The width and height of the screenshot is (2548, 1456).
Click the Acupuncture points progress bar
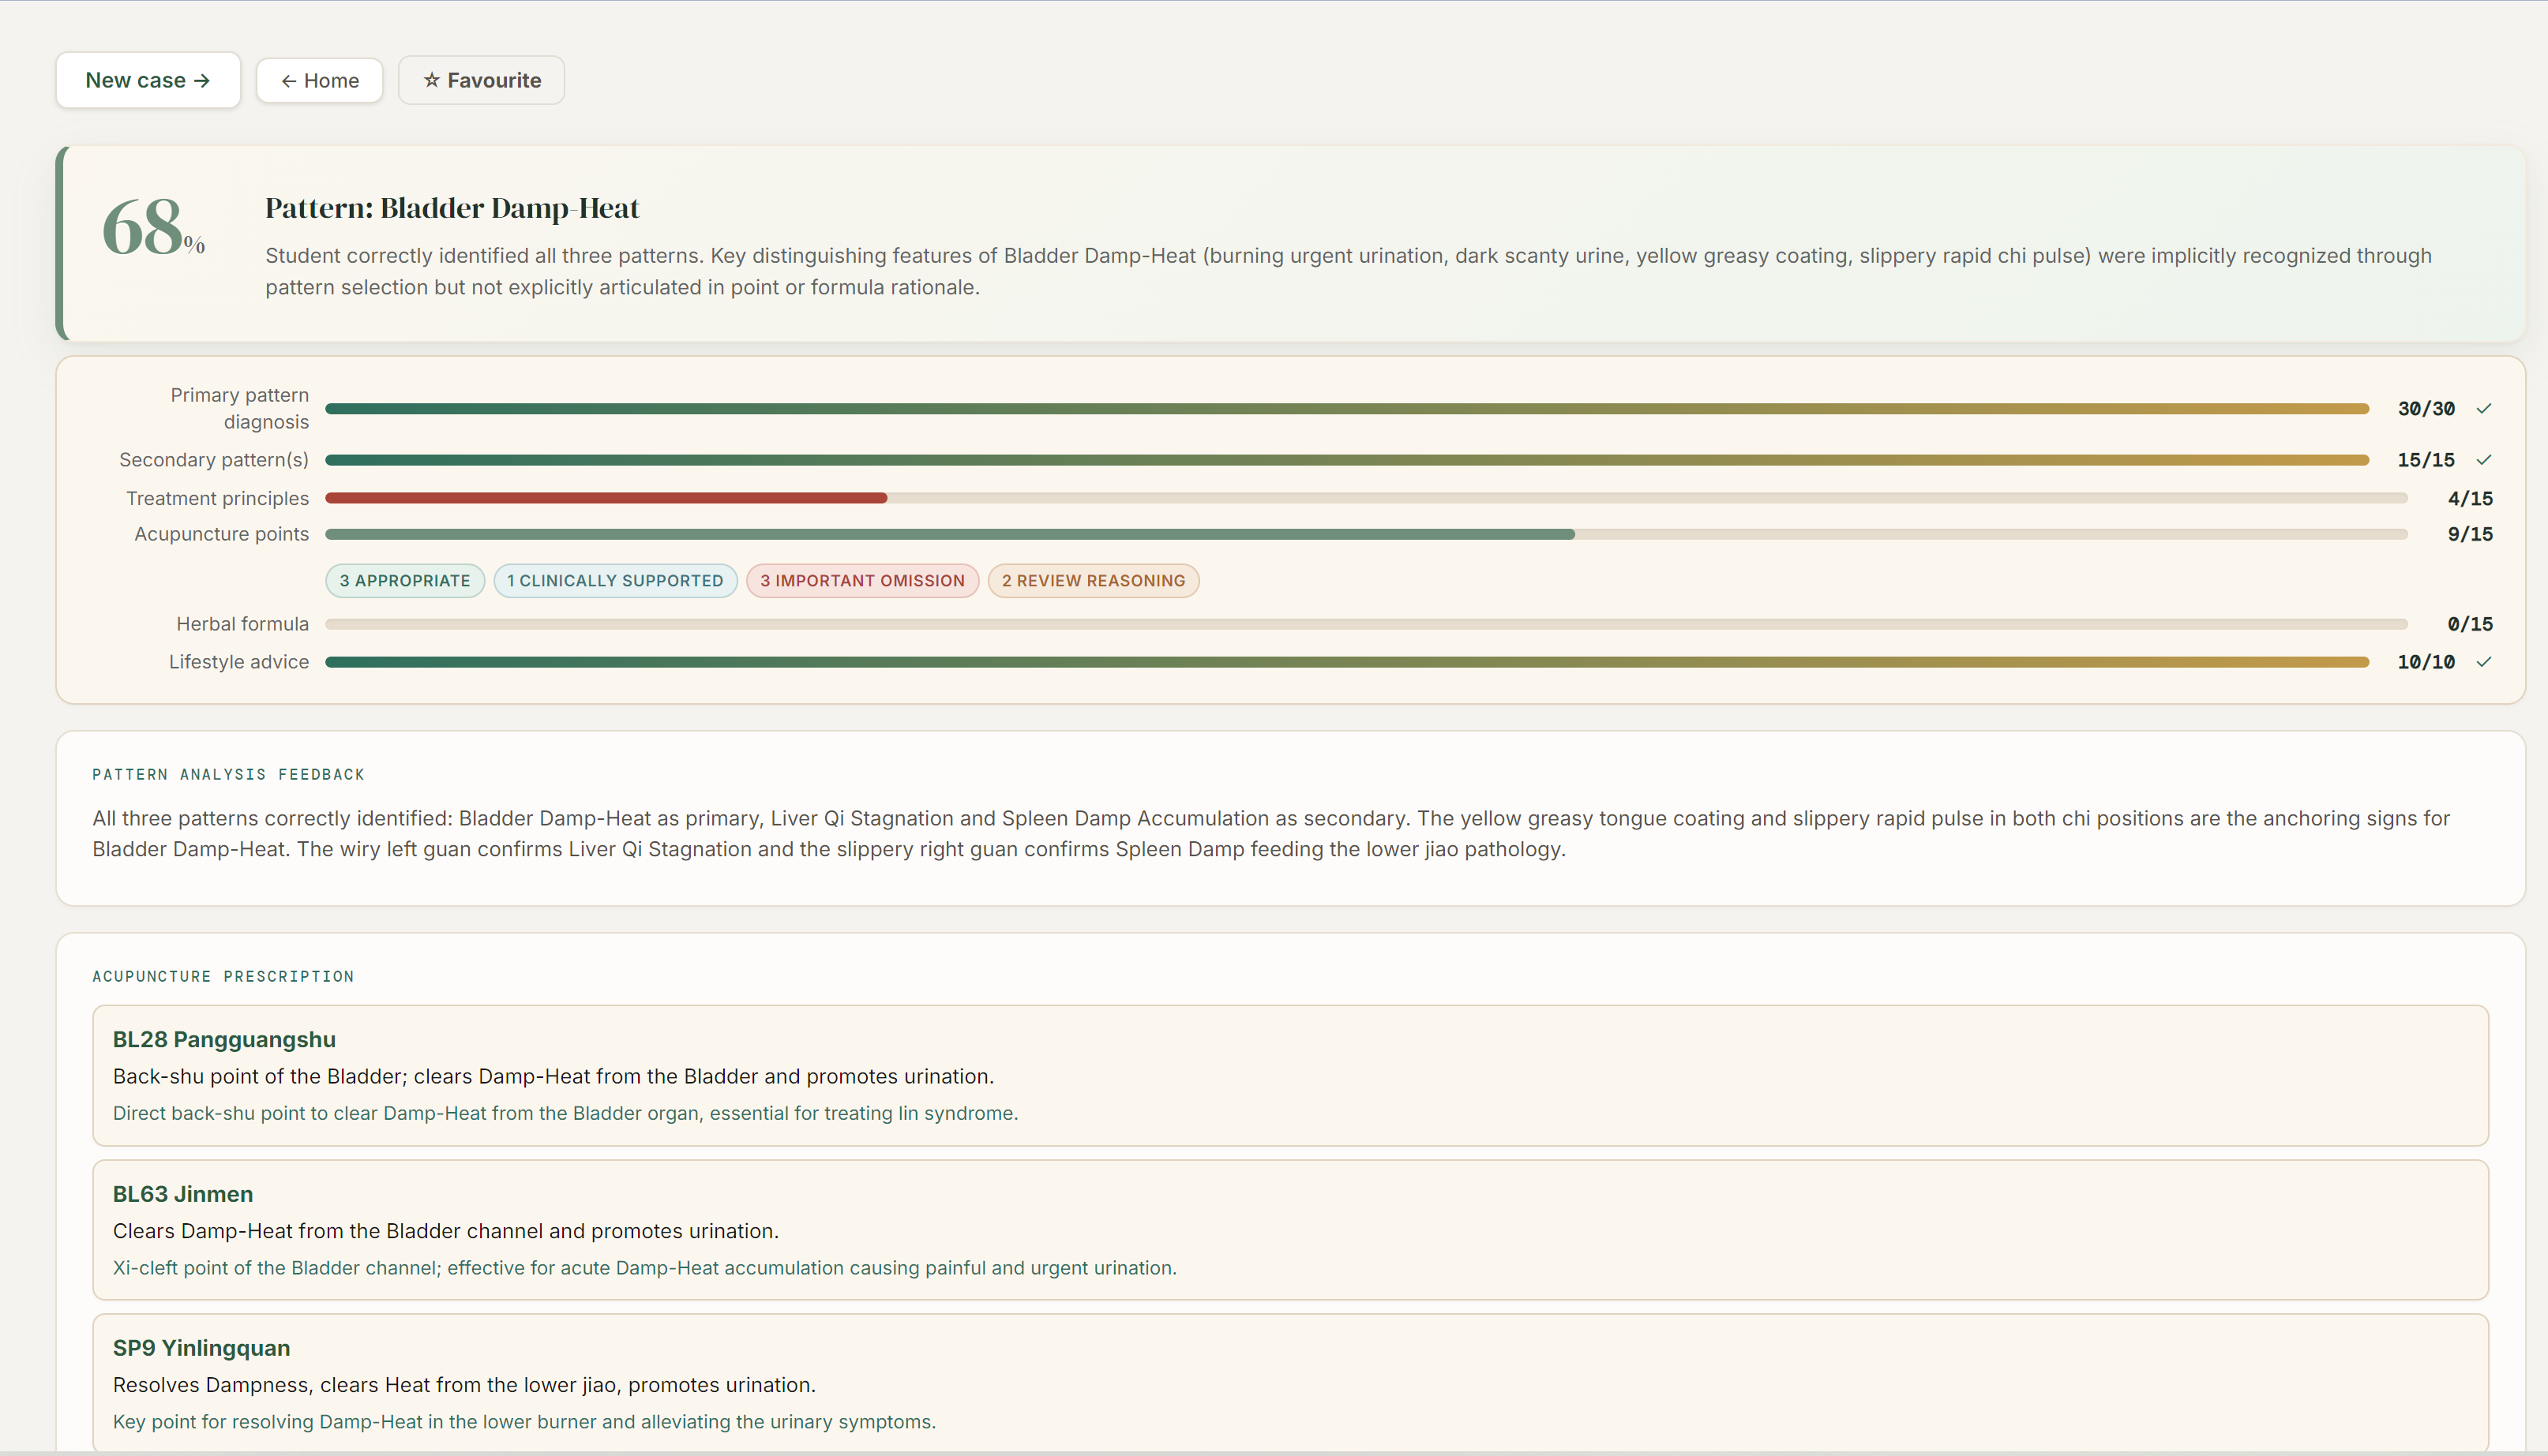coord(1365,534)
